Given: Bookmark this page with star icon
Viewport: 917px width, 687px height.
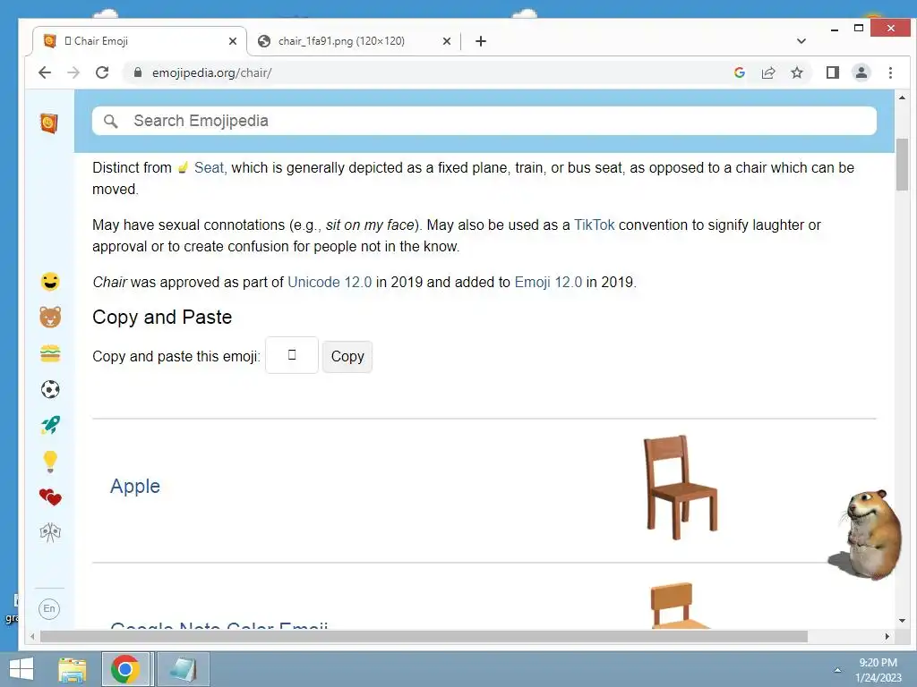Looking at the screenshot, I should coord(796,72).
